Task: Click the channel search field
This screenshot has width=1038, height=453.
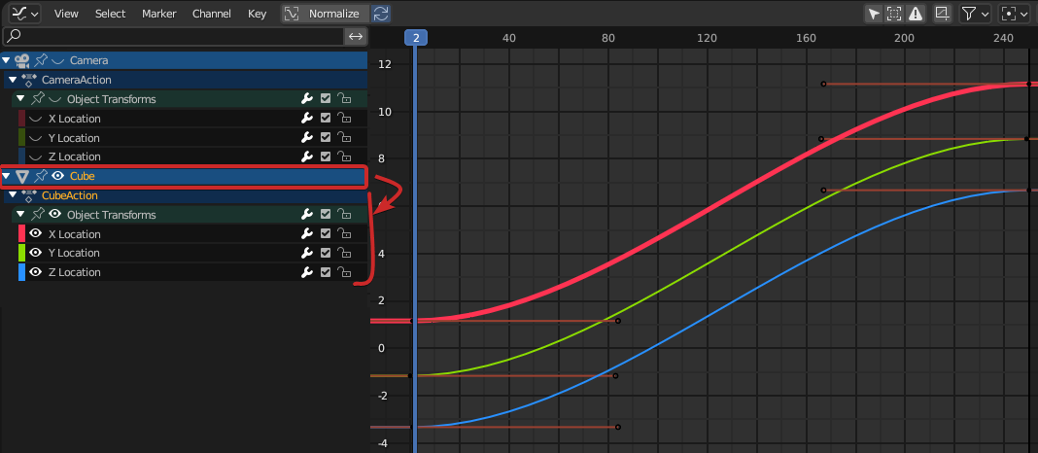Action: tap(174, 36)
